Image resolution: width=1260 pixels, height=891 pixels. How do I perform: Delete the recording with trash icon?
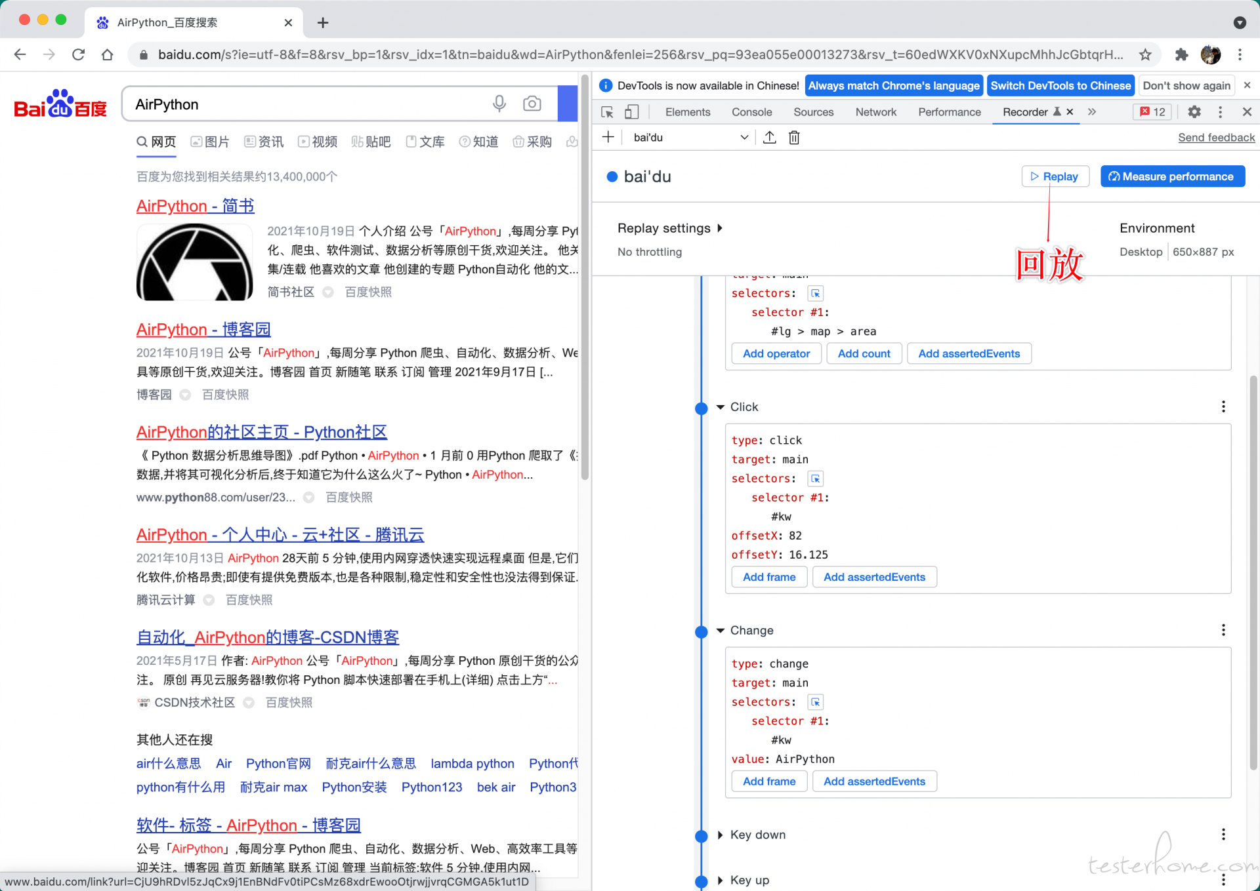click(794, 137)
